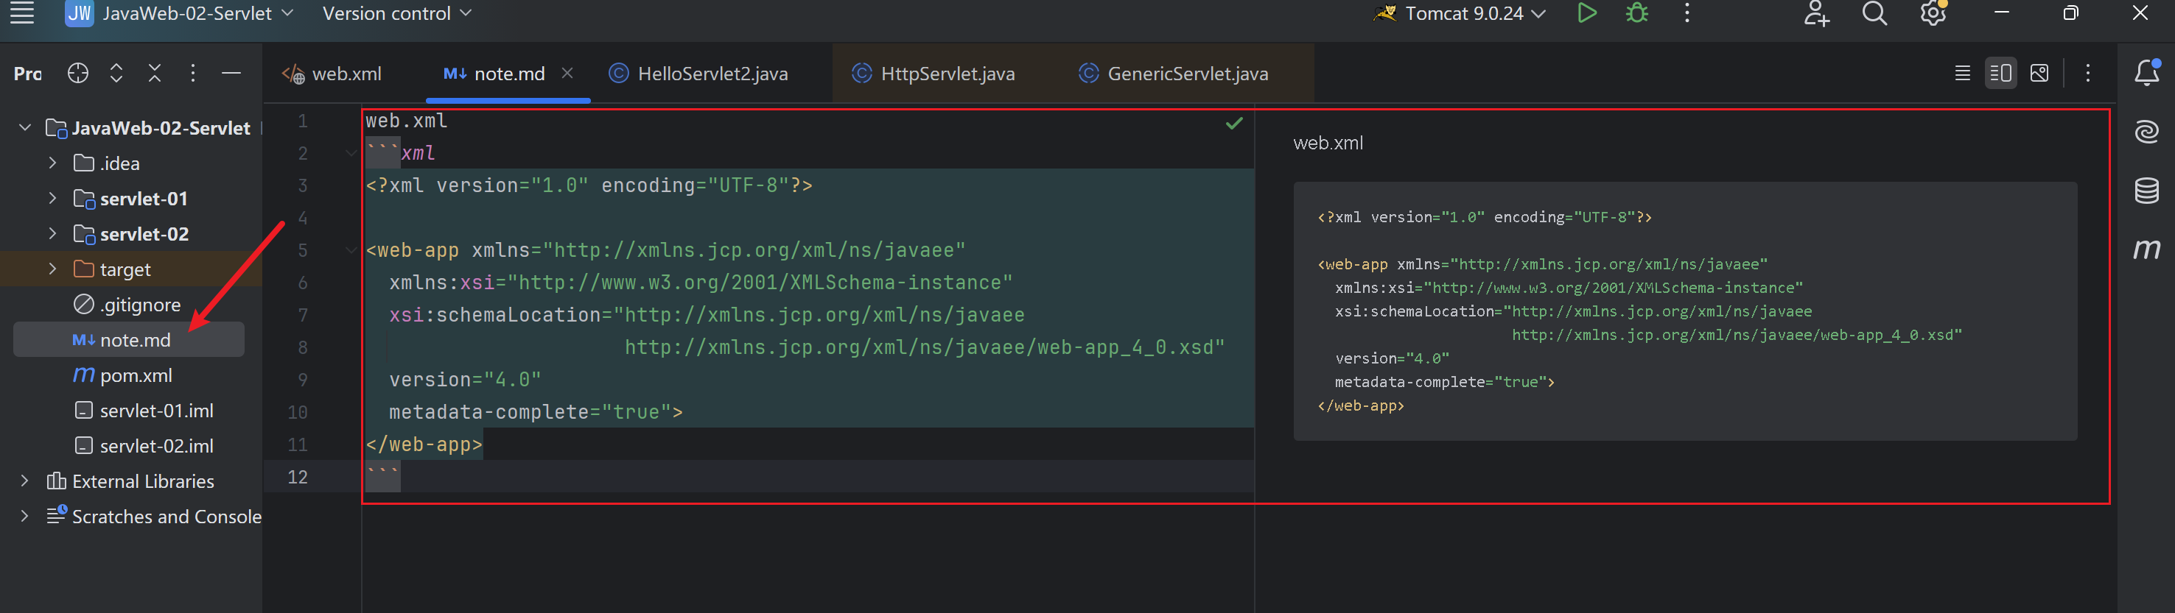Click the Project panel title

pos(28,74)
